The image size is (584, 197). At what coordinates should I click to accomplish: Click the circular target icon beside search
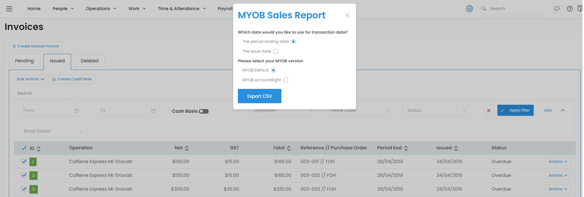tap(469, 9)
